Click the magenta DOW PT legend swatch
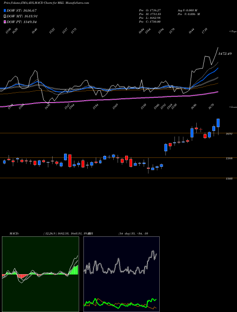This screenshot has height=312, width=237. pyautogui.click(x=5, y=22)
